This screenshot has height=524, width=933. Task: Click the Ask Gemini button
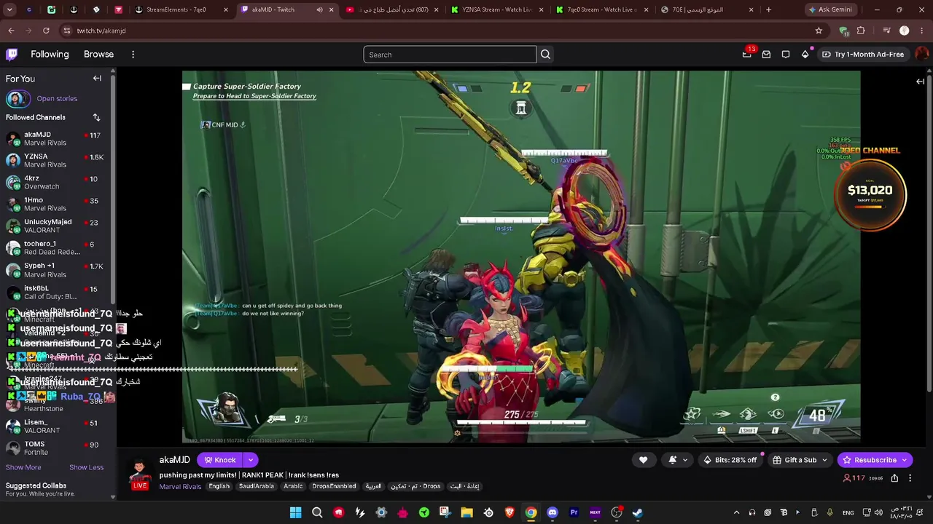click(830, 10)
